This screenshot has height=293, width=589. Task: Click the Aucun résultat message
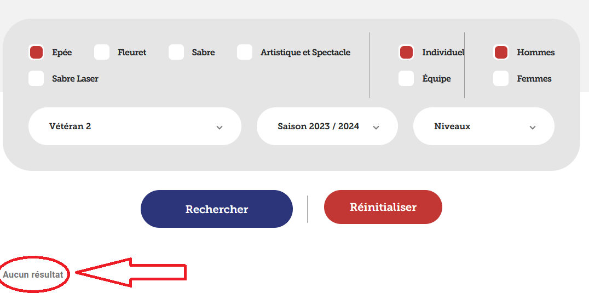pyautogui.click(x=33, y=274)
